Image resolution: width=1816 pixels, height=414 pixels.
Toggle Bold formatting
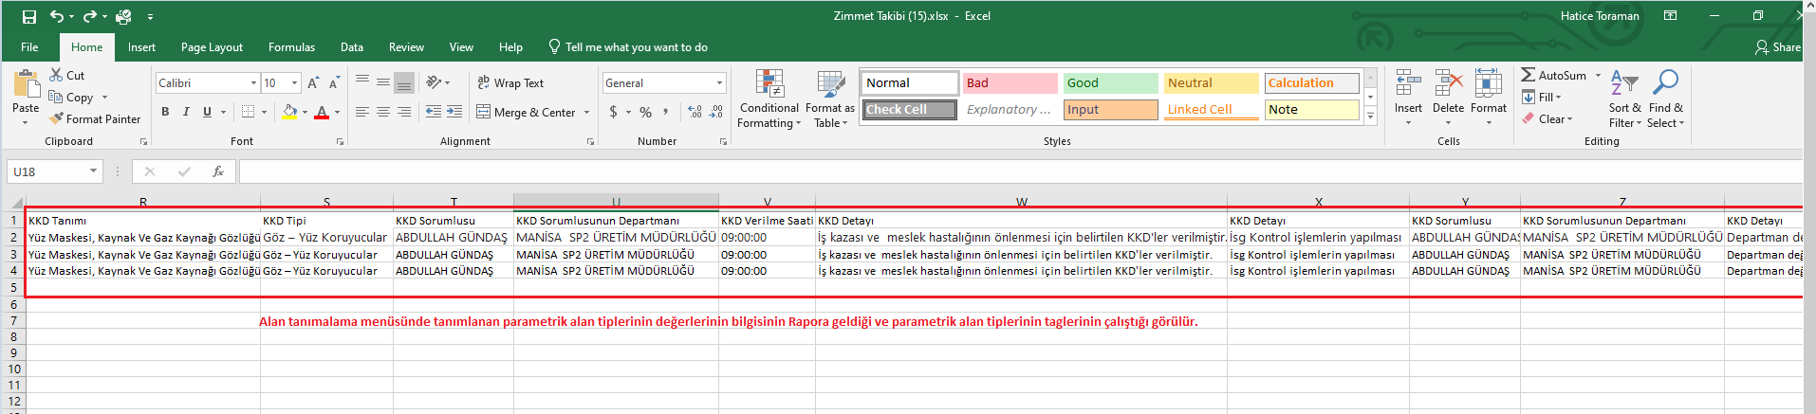(x=165, y=113)
